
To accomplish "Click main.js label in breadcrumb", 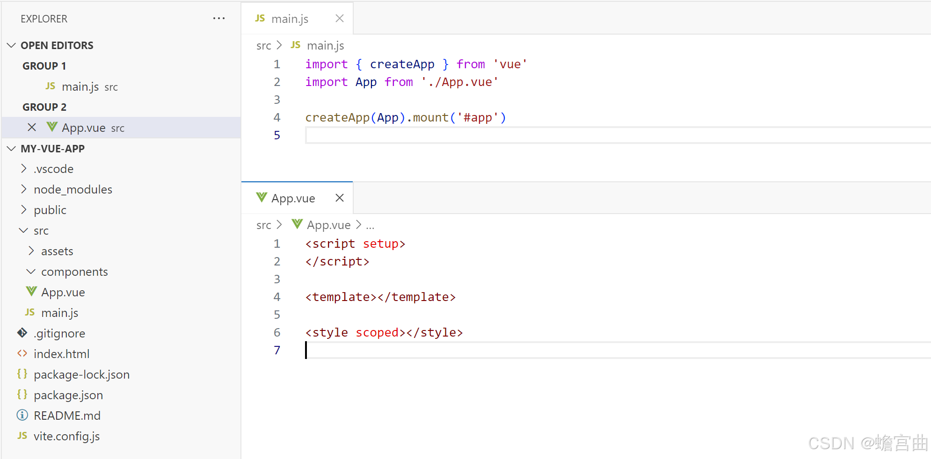I will pos(326,45).
